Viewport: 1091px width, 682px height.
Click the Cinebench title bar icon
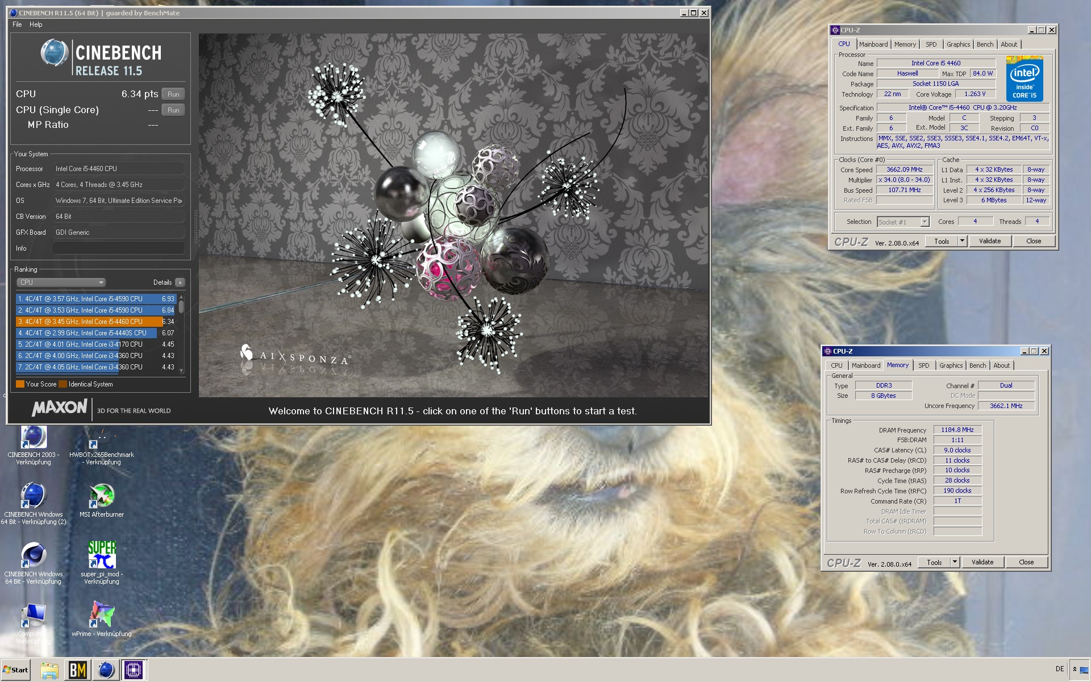pyautogui.click(x=13, y=13)
